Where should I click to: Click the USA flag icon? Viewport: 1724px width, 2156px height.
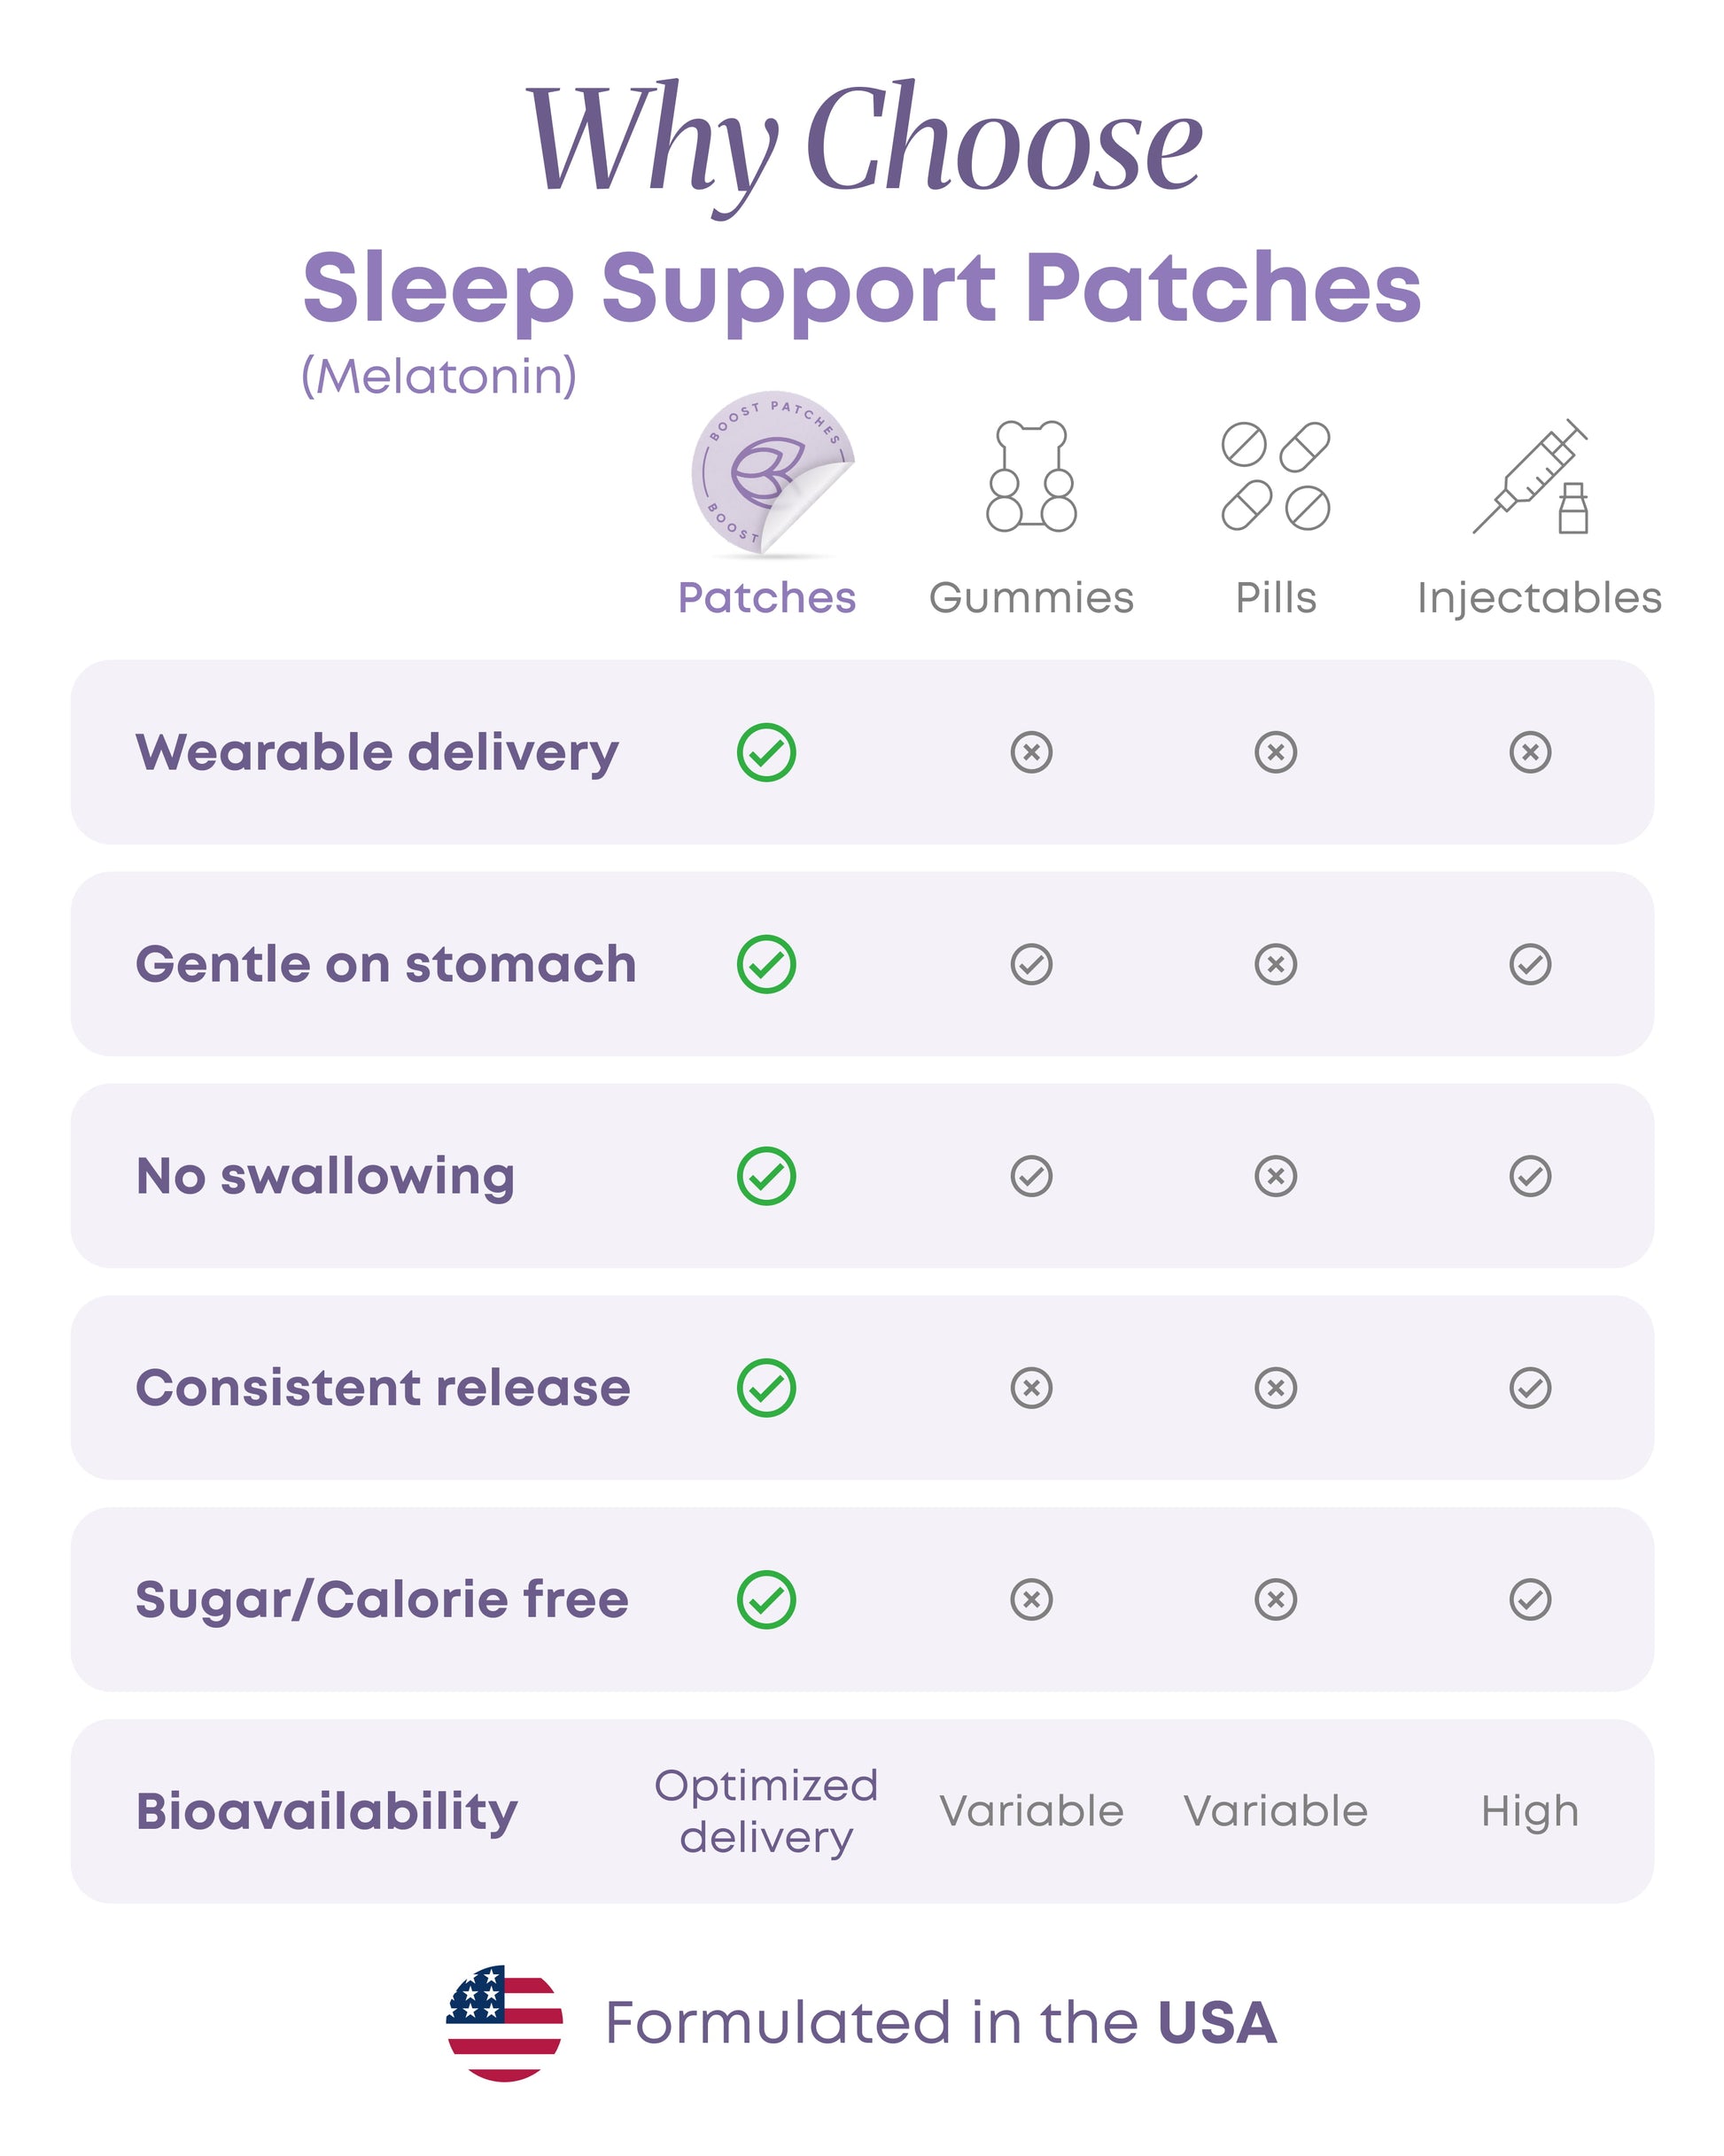coord(504,2023)
